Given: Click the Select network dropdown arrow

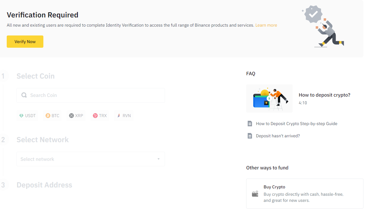Looking at the screenshot, I should 159,159.
